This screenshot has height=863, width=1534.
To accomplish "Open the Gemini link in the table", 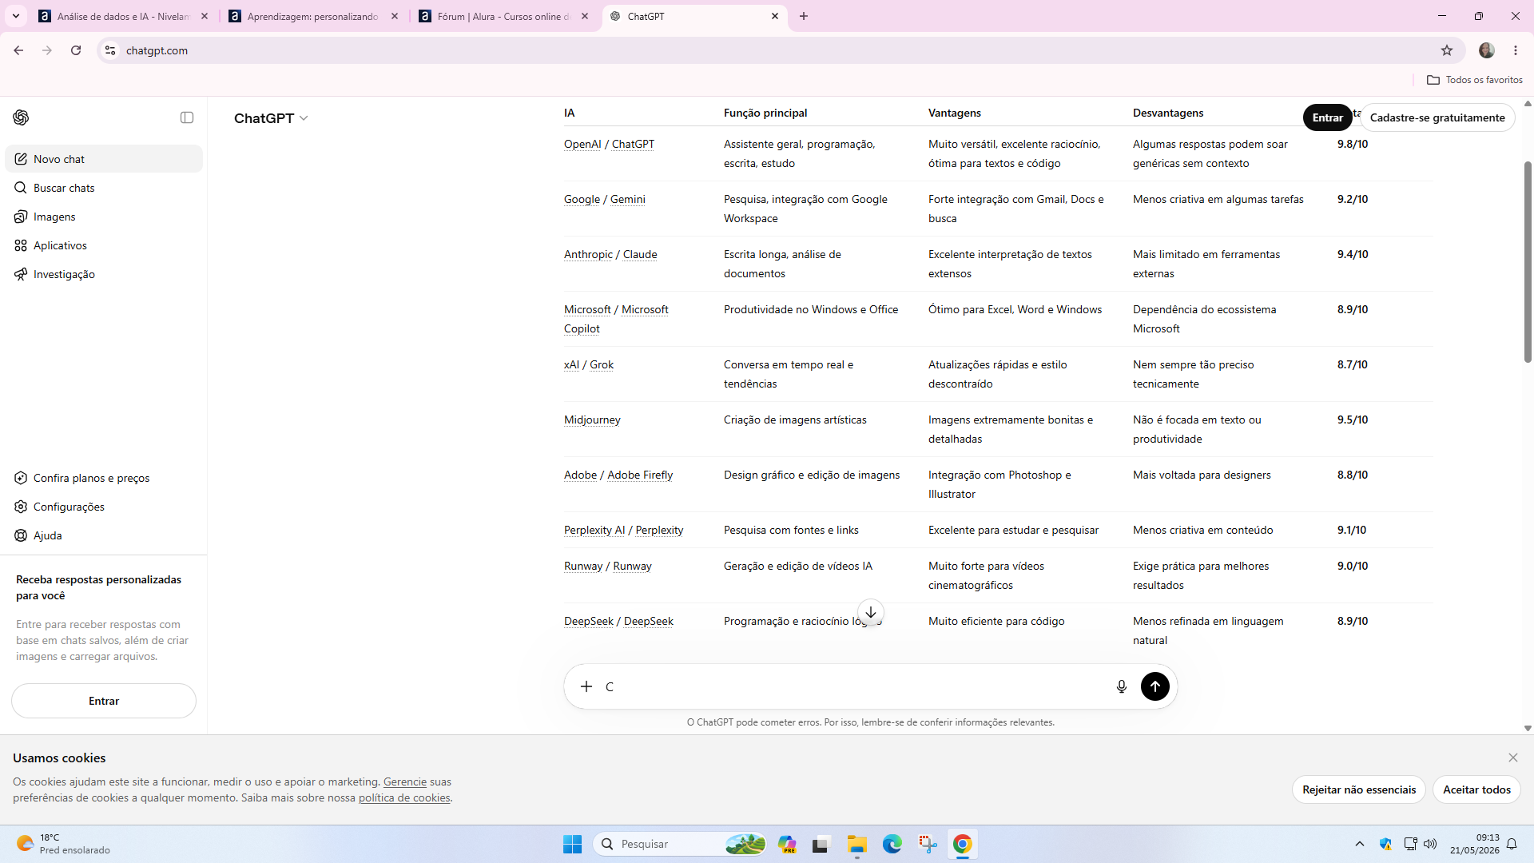I will click(628, 199).
